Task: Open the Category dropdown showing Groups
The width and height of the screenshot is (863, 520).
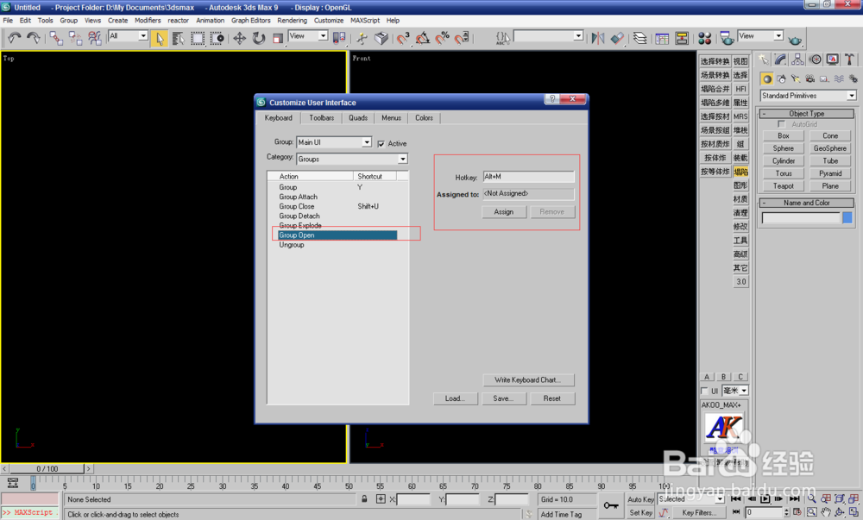Action: (x=352, y=159)
